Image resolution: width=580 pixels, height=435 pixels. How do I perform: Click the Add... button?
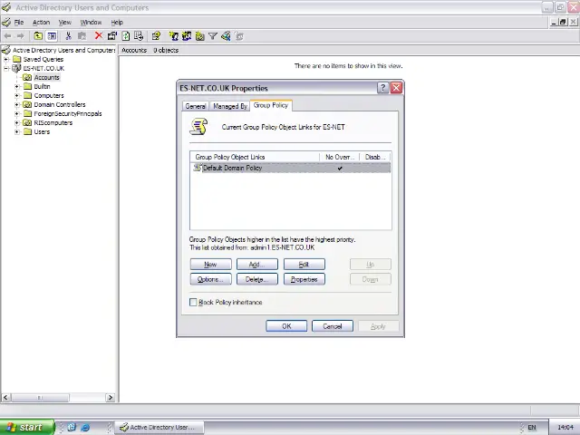[257, 264]
